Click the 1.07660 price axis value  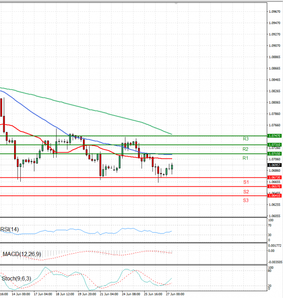tap(275, 125)
